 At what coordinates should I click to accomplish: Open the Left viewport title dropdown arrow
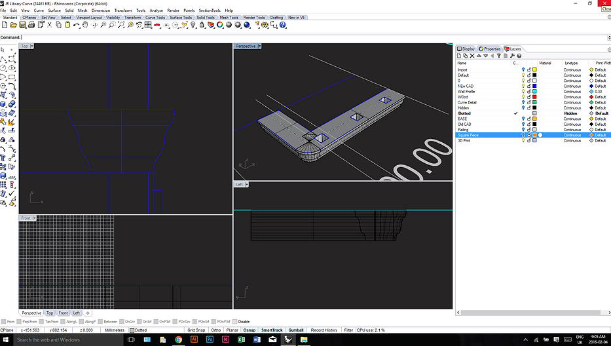click(x=247, y=185)
